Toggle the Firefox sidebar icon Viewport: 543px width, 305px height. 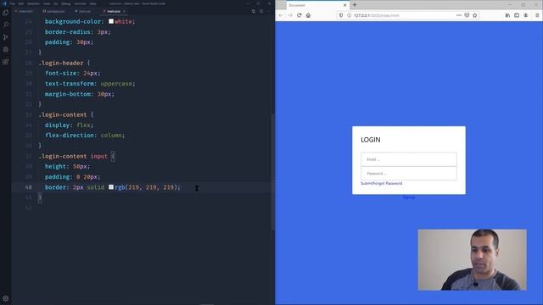click(x=517, y=15)
